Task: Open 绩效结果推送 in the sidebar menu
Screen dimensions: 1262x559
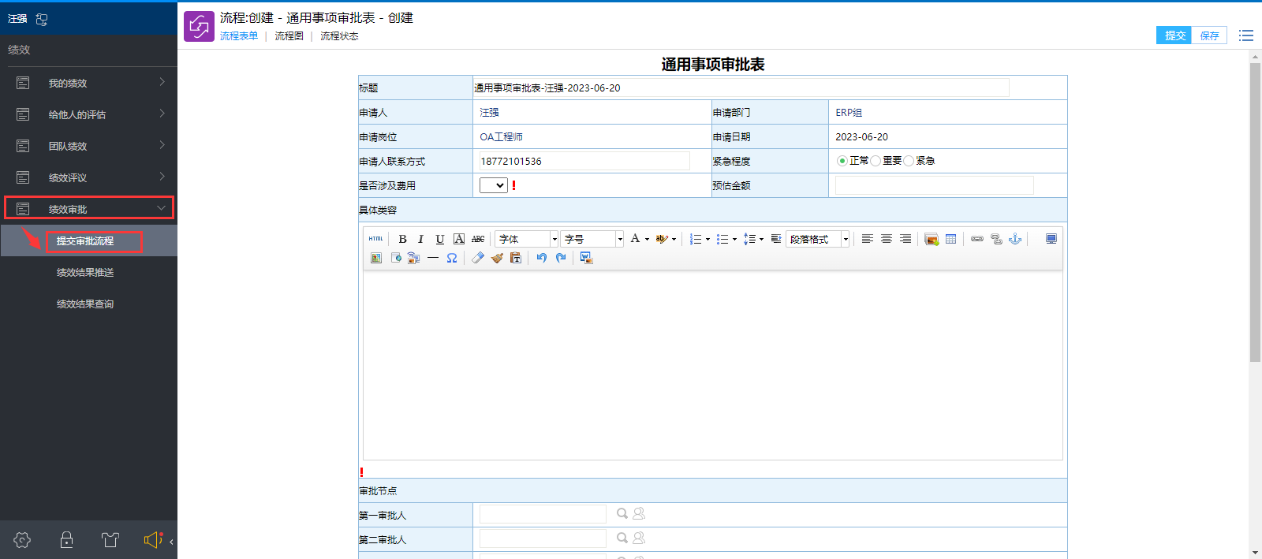Action: pos(85,273)
